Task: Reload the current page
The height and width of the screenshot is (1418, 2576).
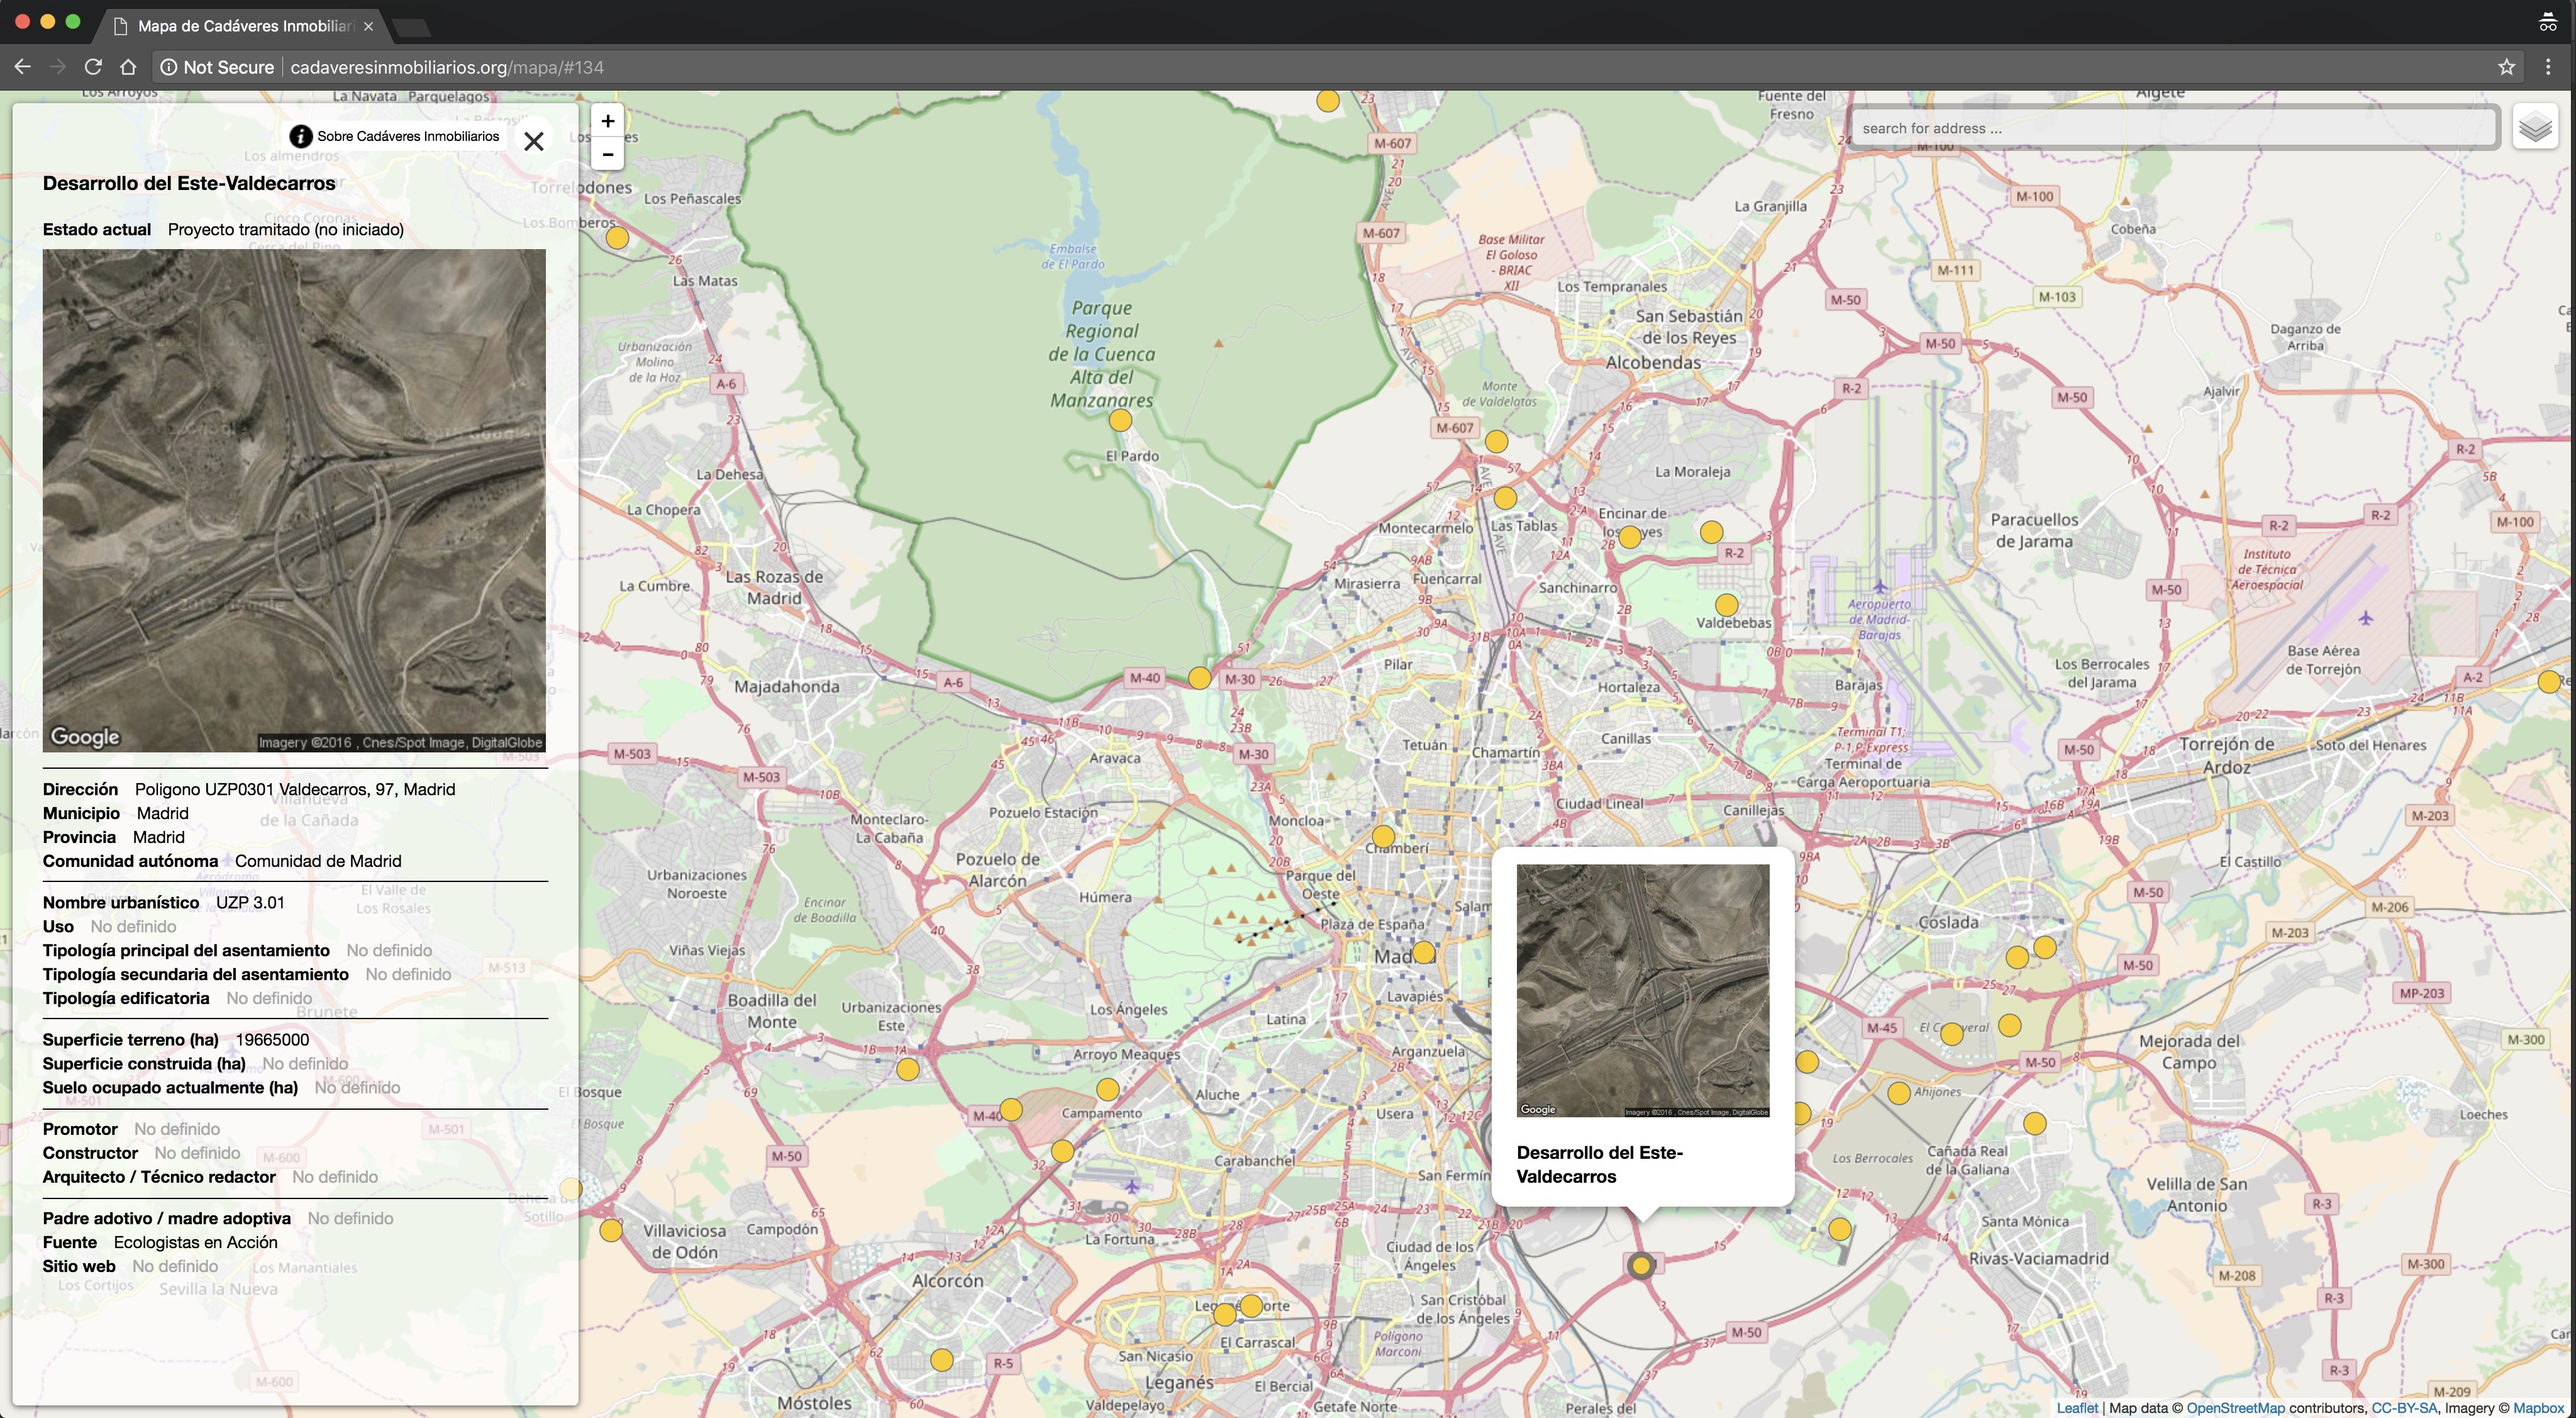Action: tap(93, 67)
